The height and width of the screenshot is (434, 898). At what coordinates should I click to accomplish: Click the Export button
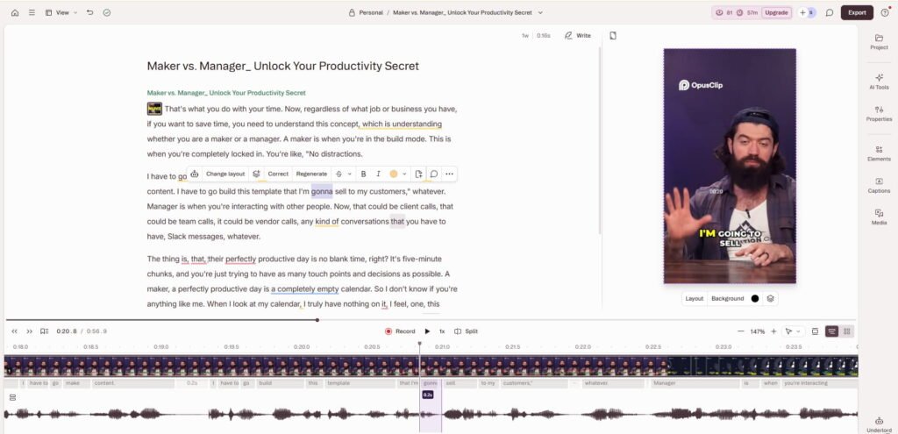point(857,12)
